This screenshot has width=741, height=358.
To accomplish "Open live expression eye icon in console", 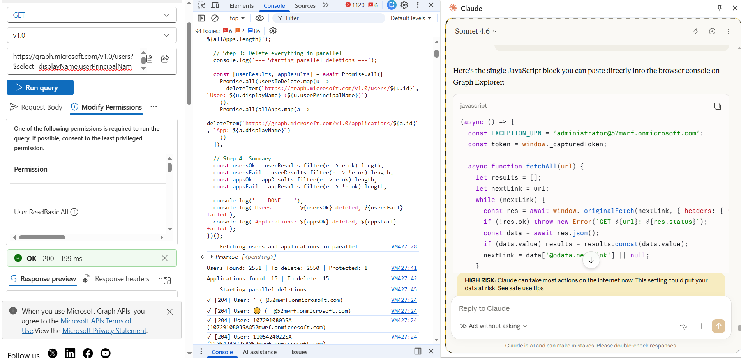I will click(259, 18).
